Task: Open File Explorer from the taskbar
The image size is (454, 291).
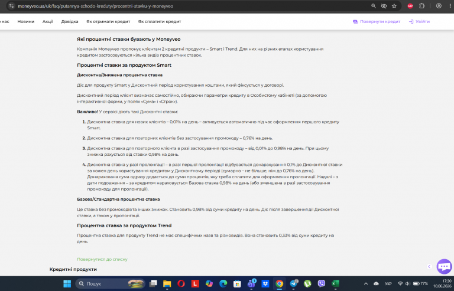Action: click(x=167, y=284)
